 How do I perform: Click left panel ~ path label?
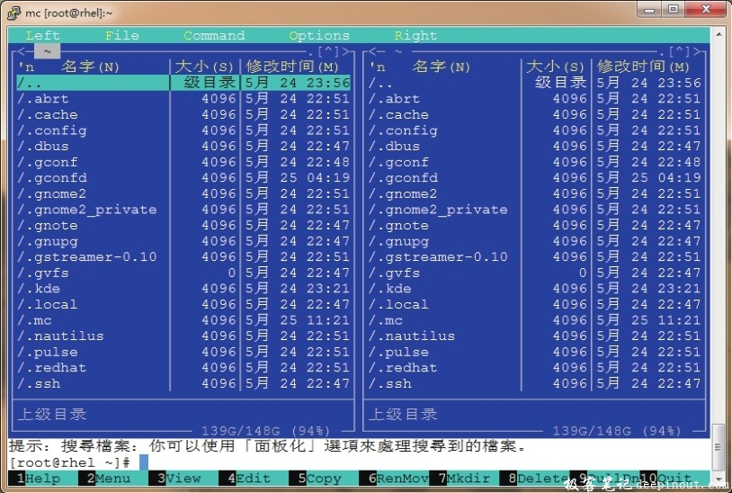pyautogui.click(x=47, y=51)
